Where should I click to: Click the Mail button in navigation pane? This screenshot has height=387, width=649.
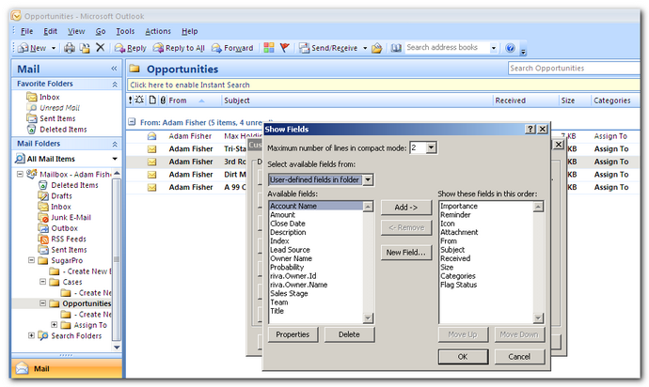click(67, 369)
